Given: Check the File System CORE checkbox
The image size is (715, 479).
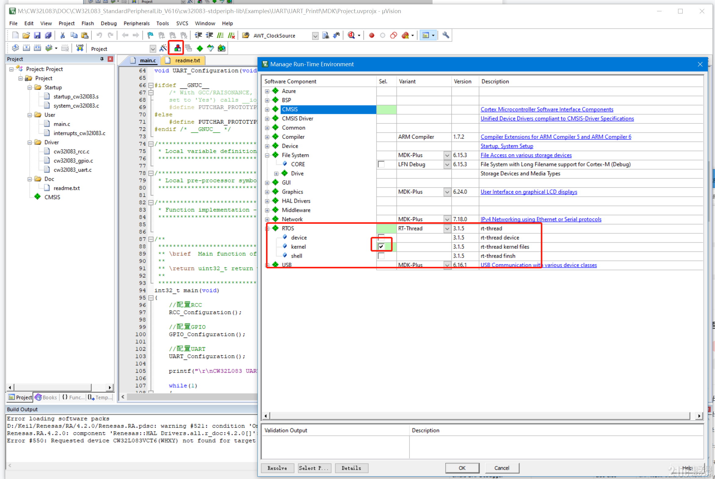Looking at the screenshot, I should coord(381,164).
